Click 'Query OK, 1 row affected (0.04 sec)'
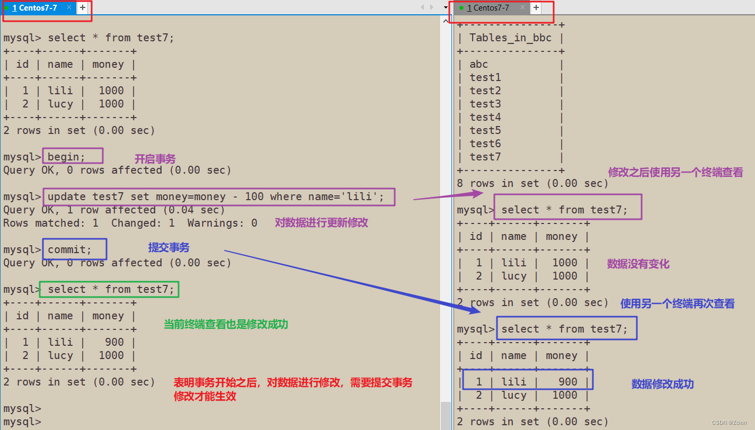The width and height of the screenshot is (755, 430). (x=114, y=210)
